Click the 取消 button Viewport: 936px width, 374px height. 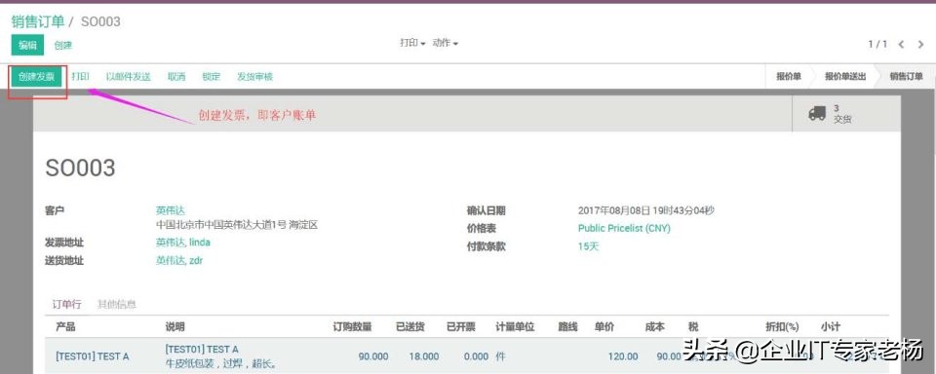click(x=176, y=76)
